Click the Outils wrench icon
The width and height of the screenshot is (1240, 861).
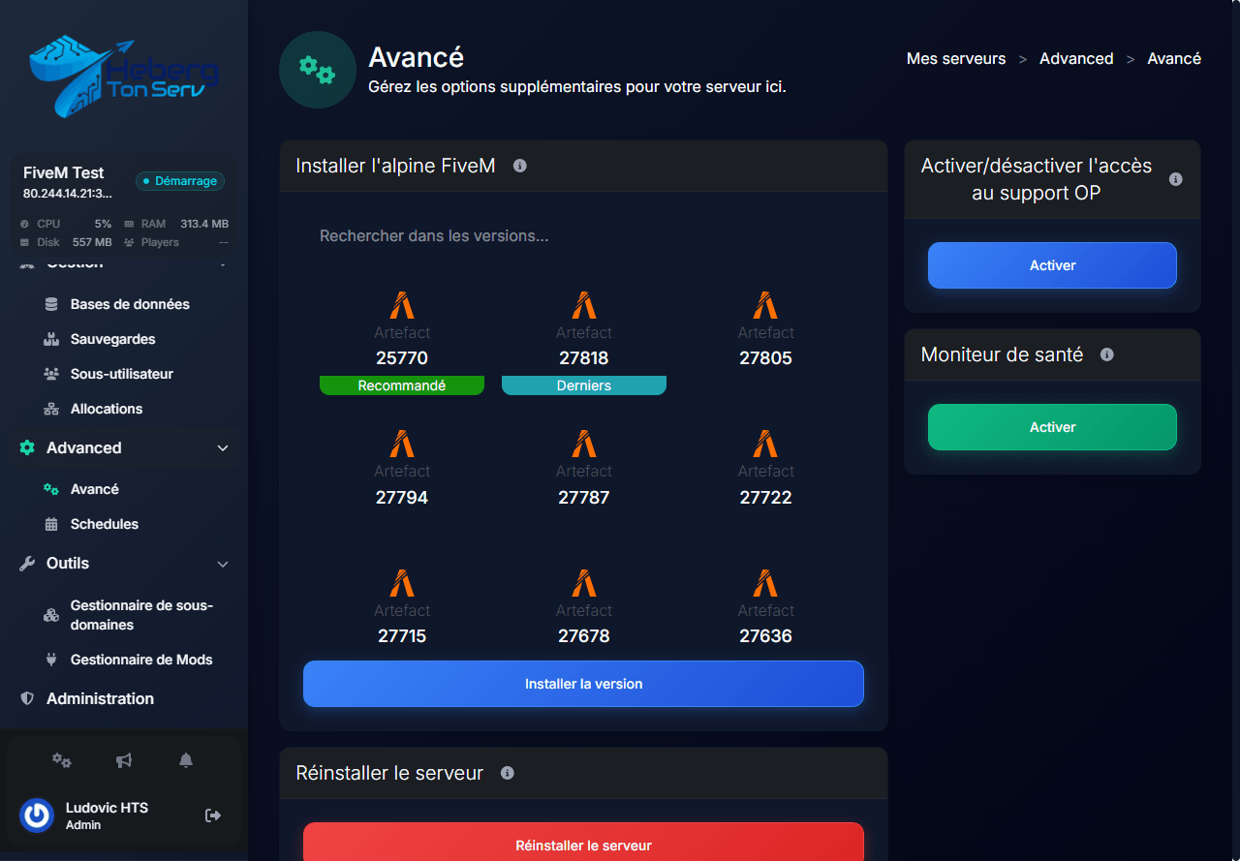[x=27, y=563]
